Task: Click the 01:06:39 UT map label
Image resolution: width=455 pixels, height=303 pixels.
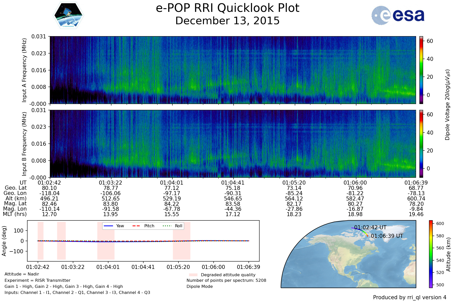Action: pyautogui.click(x=387, y=236)
